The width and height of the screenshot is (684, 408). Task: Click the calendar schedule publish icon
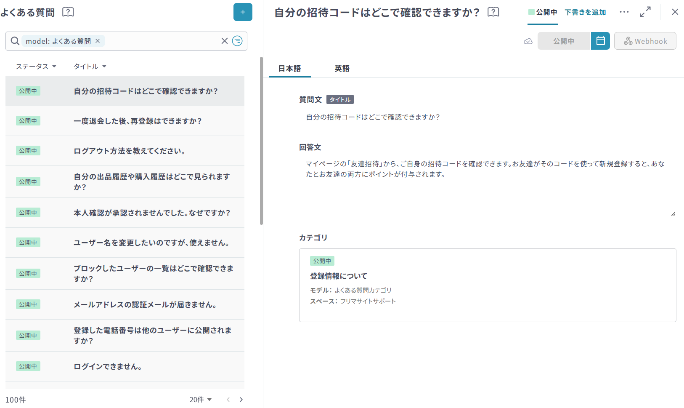click(600, 41)
